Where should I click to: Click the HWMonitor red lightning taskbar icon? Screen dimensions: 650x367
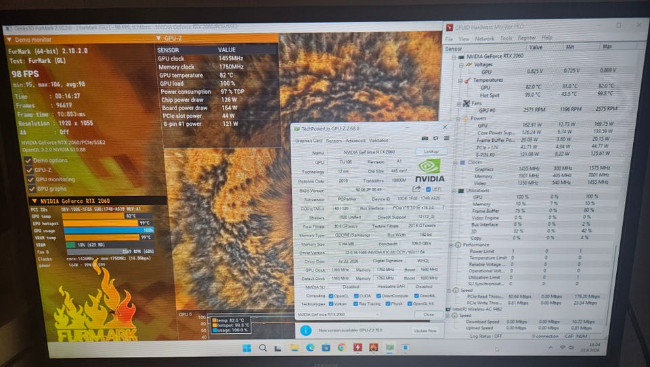[357, 347]
